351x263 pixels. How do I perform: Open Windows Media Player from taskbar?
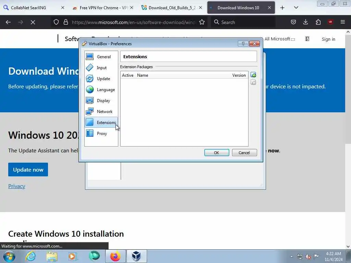[73, 256]
